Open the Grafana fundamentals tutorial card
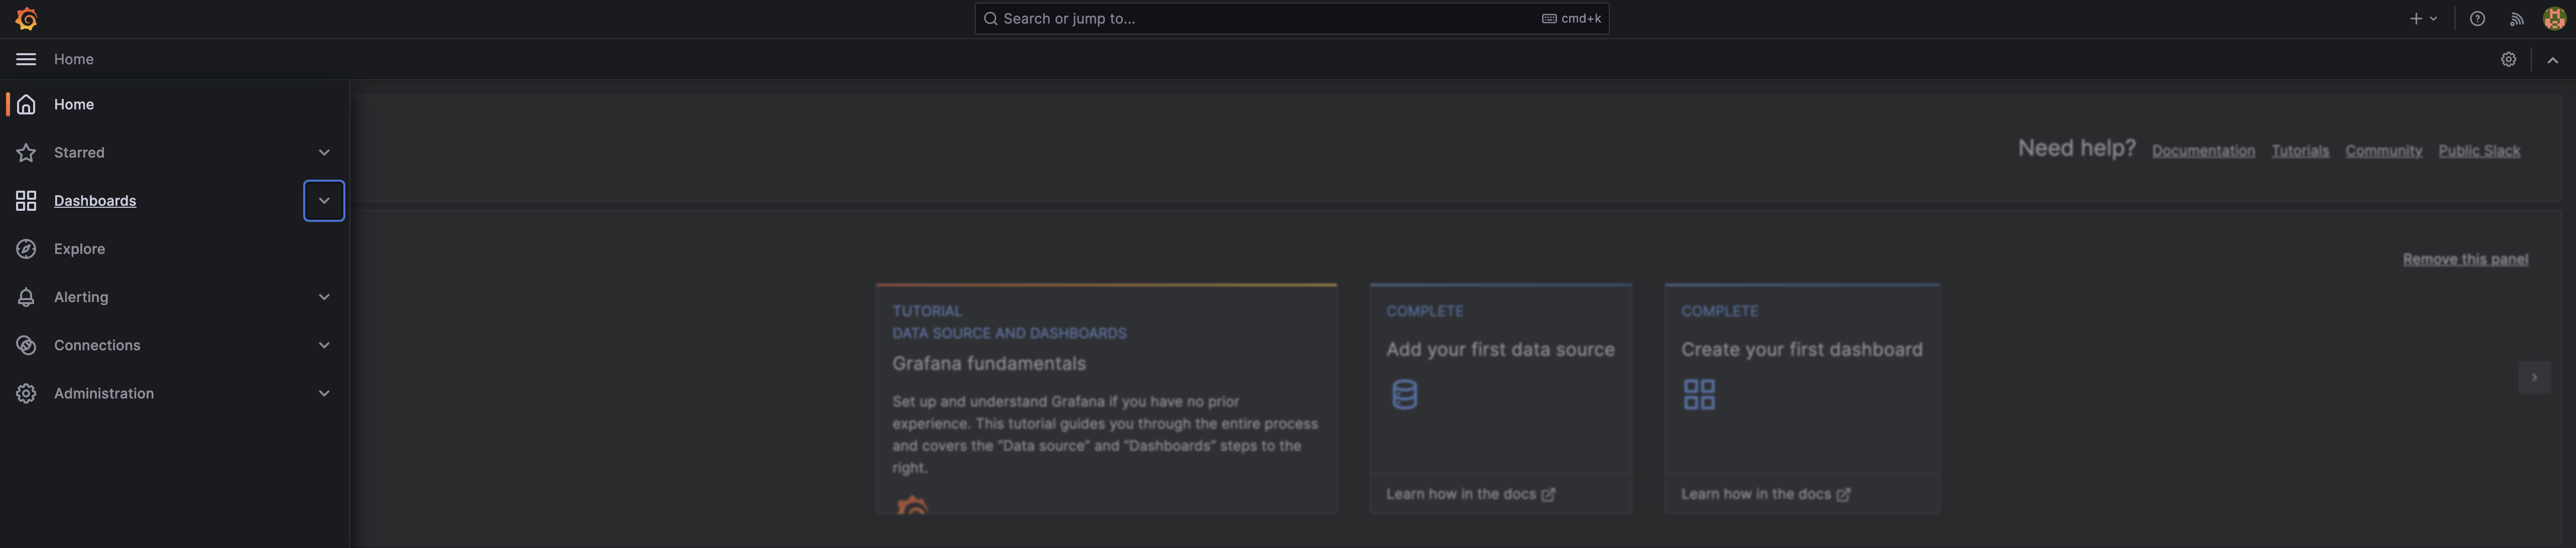Image resolution: width=2576 pixels, height=548 pixels. 1106,399
